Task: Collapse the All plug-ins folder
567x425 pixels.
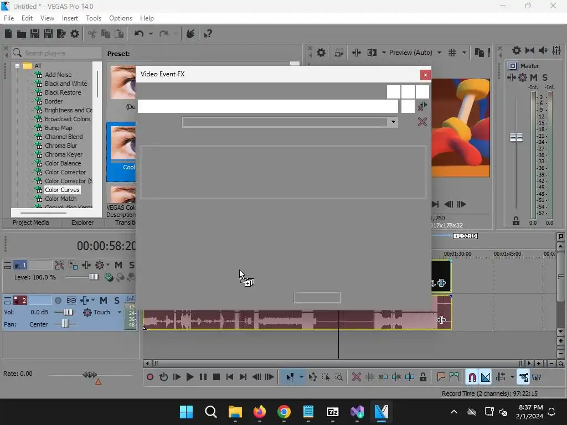Action: pos(17,66)
